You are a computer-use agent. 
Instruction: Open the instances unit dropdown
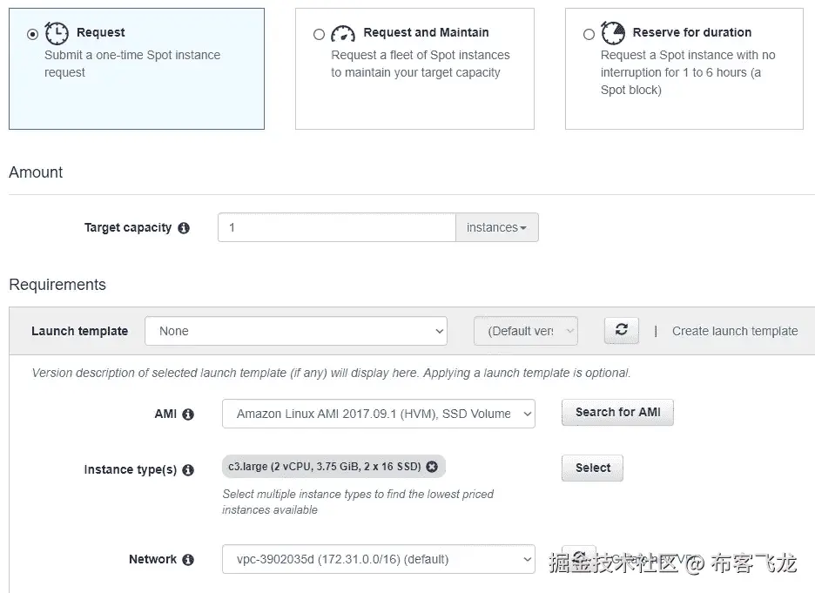tap(496, 228)
